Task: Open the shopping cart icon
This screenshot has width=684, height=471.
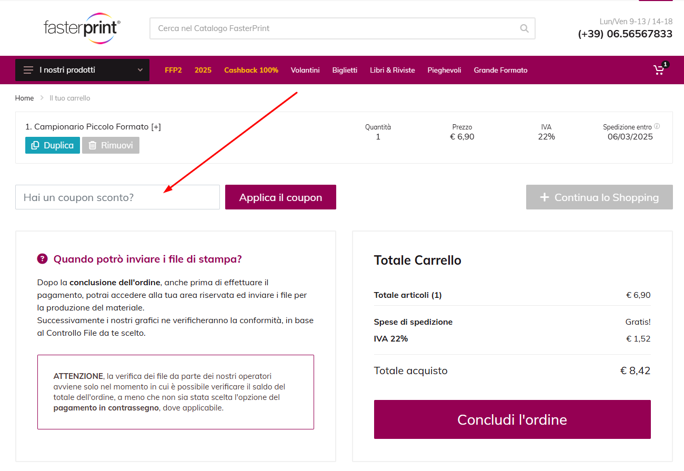Action: point(659,69)
